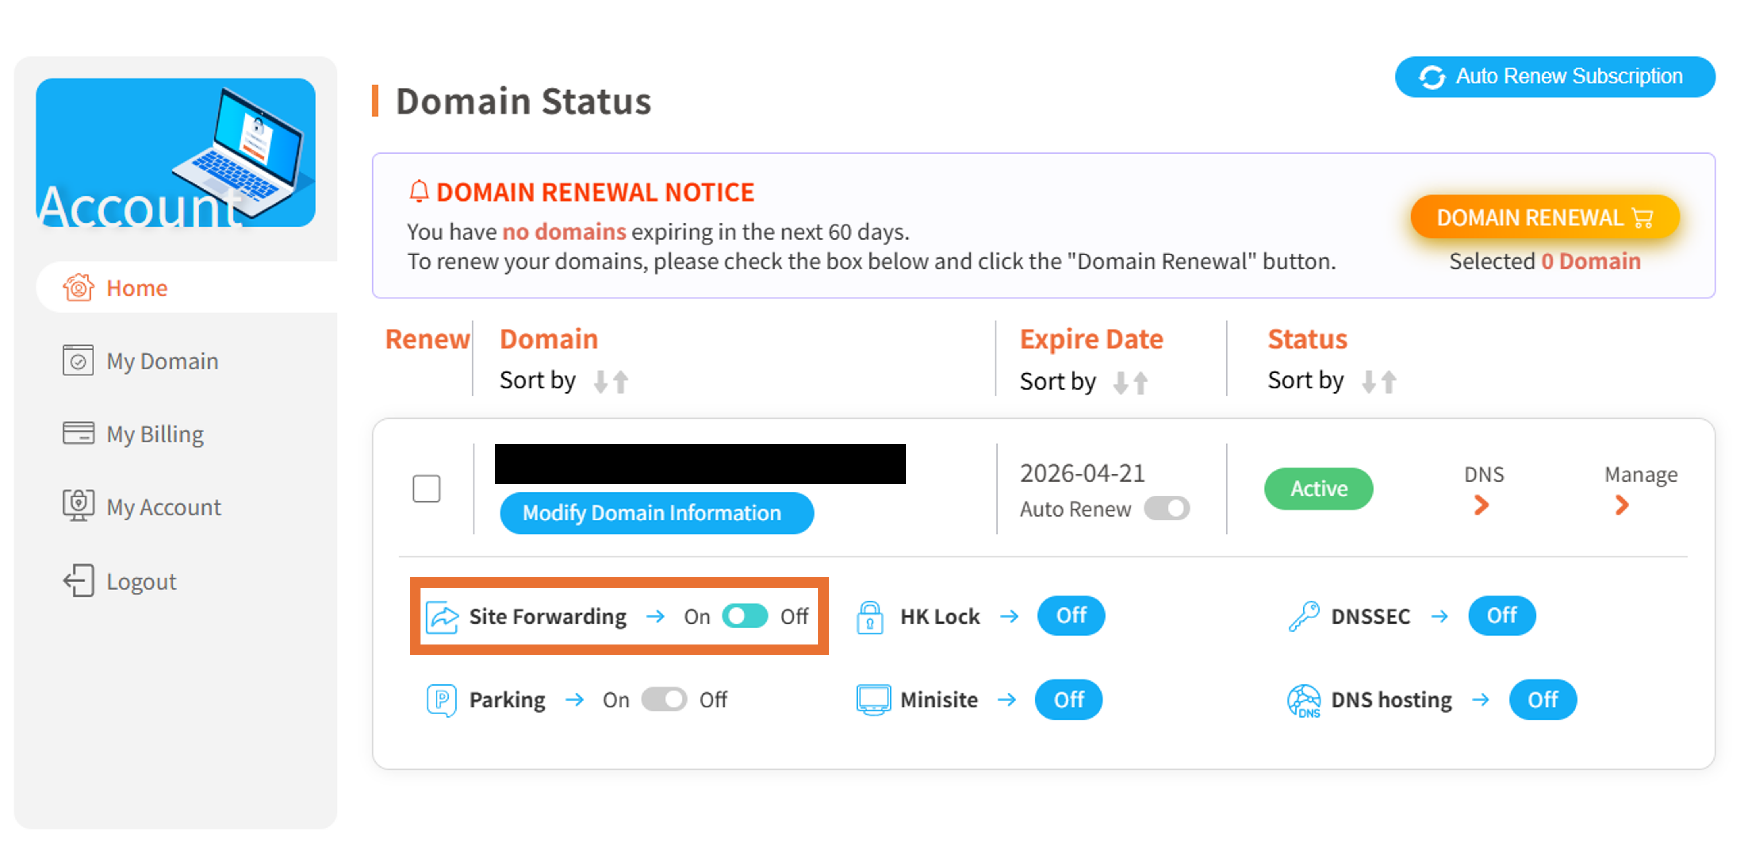This screenshot has width=1748, height=847.
Task: Enable the Parking toggle switch
Action: (664, 699)
